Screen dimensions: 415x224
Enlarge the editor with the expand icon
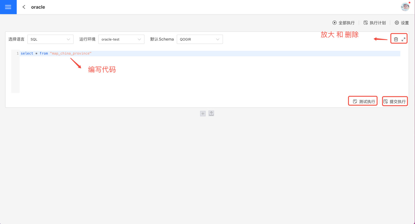tap(403, 39)
